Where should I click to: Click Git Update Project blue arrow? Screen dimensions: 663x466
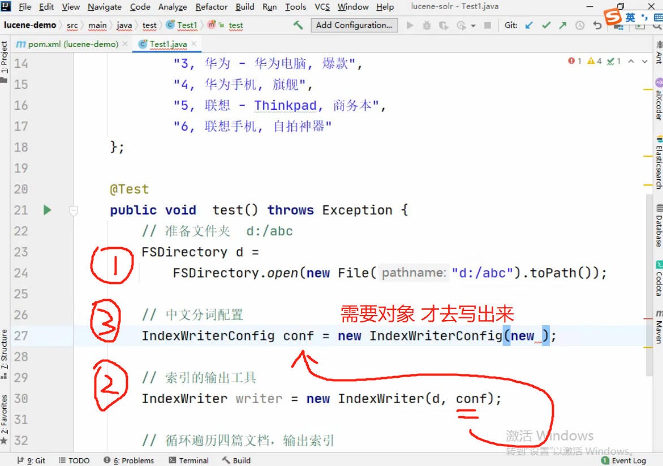click(529, 25)
